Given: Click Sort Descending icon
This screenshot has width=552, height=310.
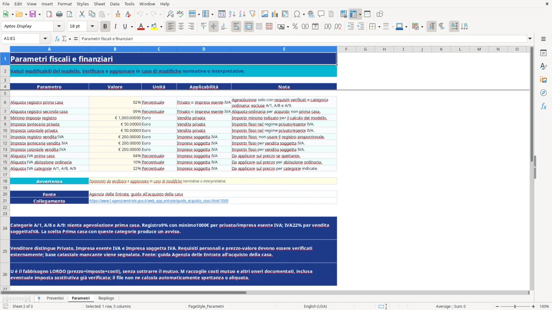Looking at the screenshot, I should click(242, 14).
